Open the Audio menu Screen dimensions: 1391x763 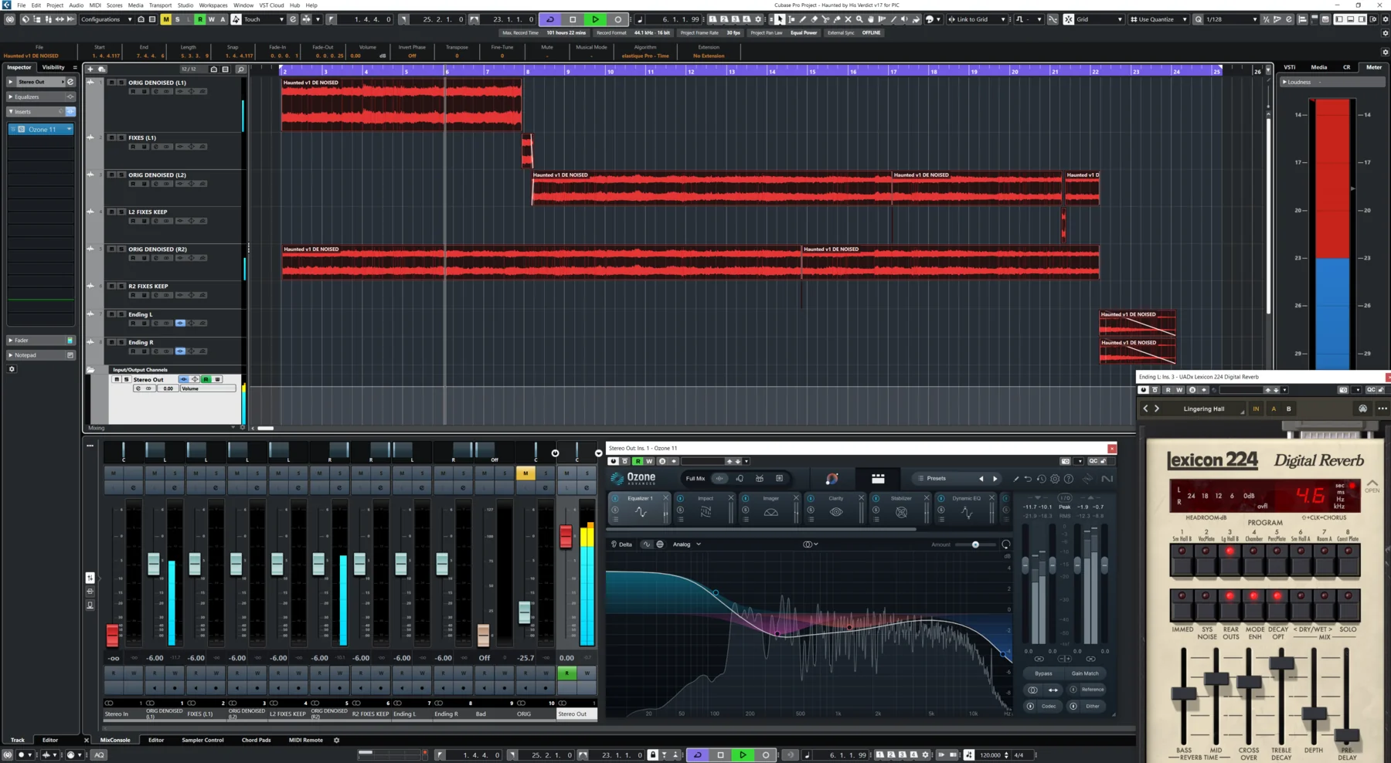(x=76, y=5)
